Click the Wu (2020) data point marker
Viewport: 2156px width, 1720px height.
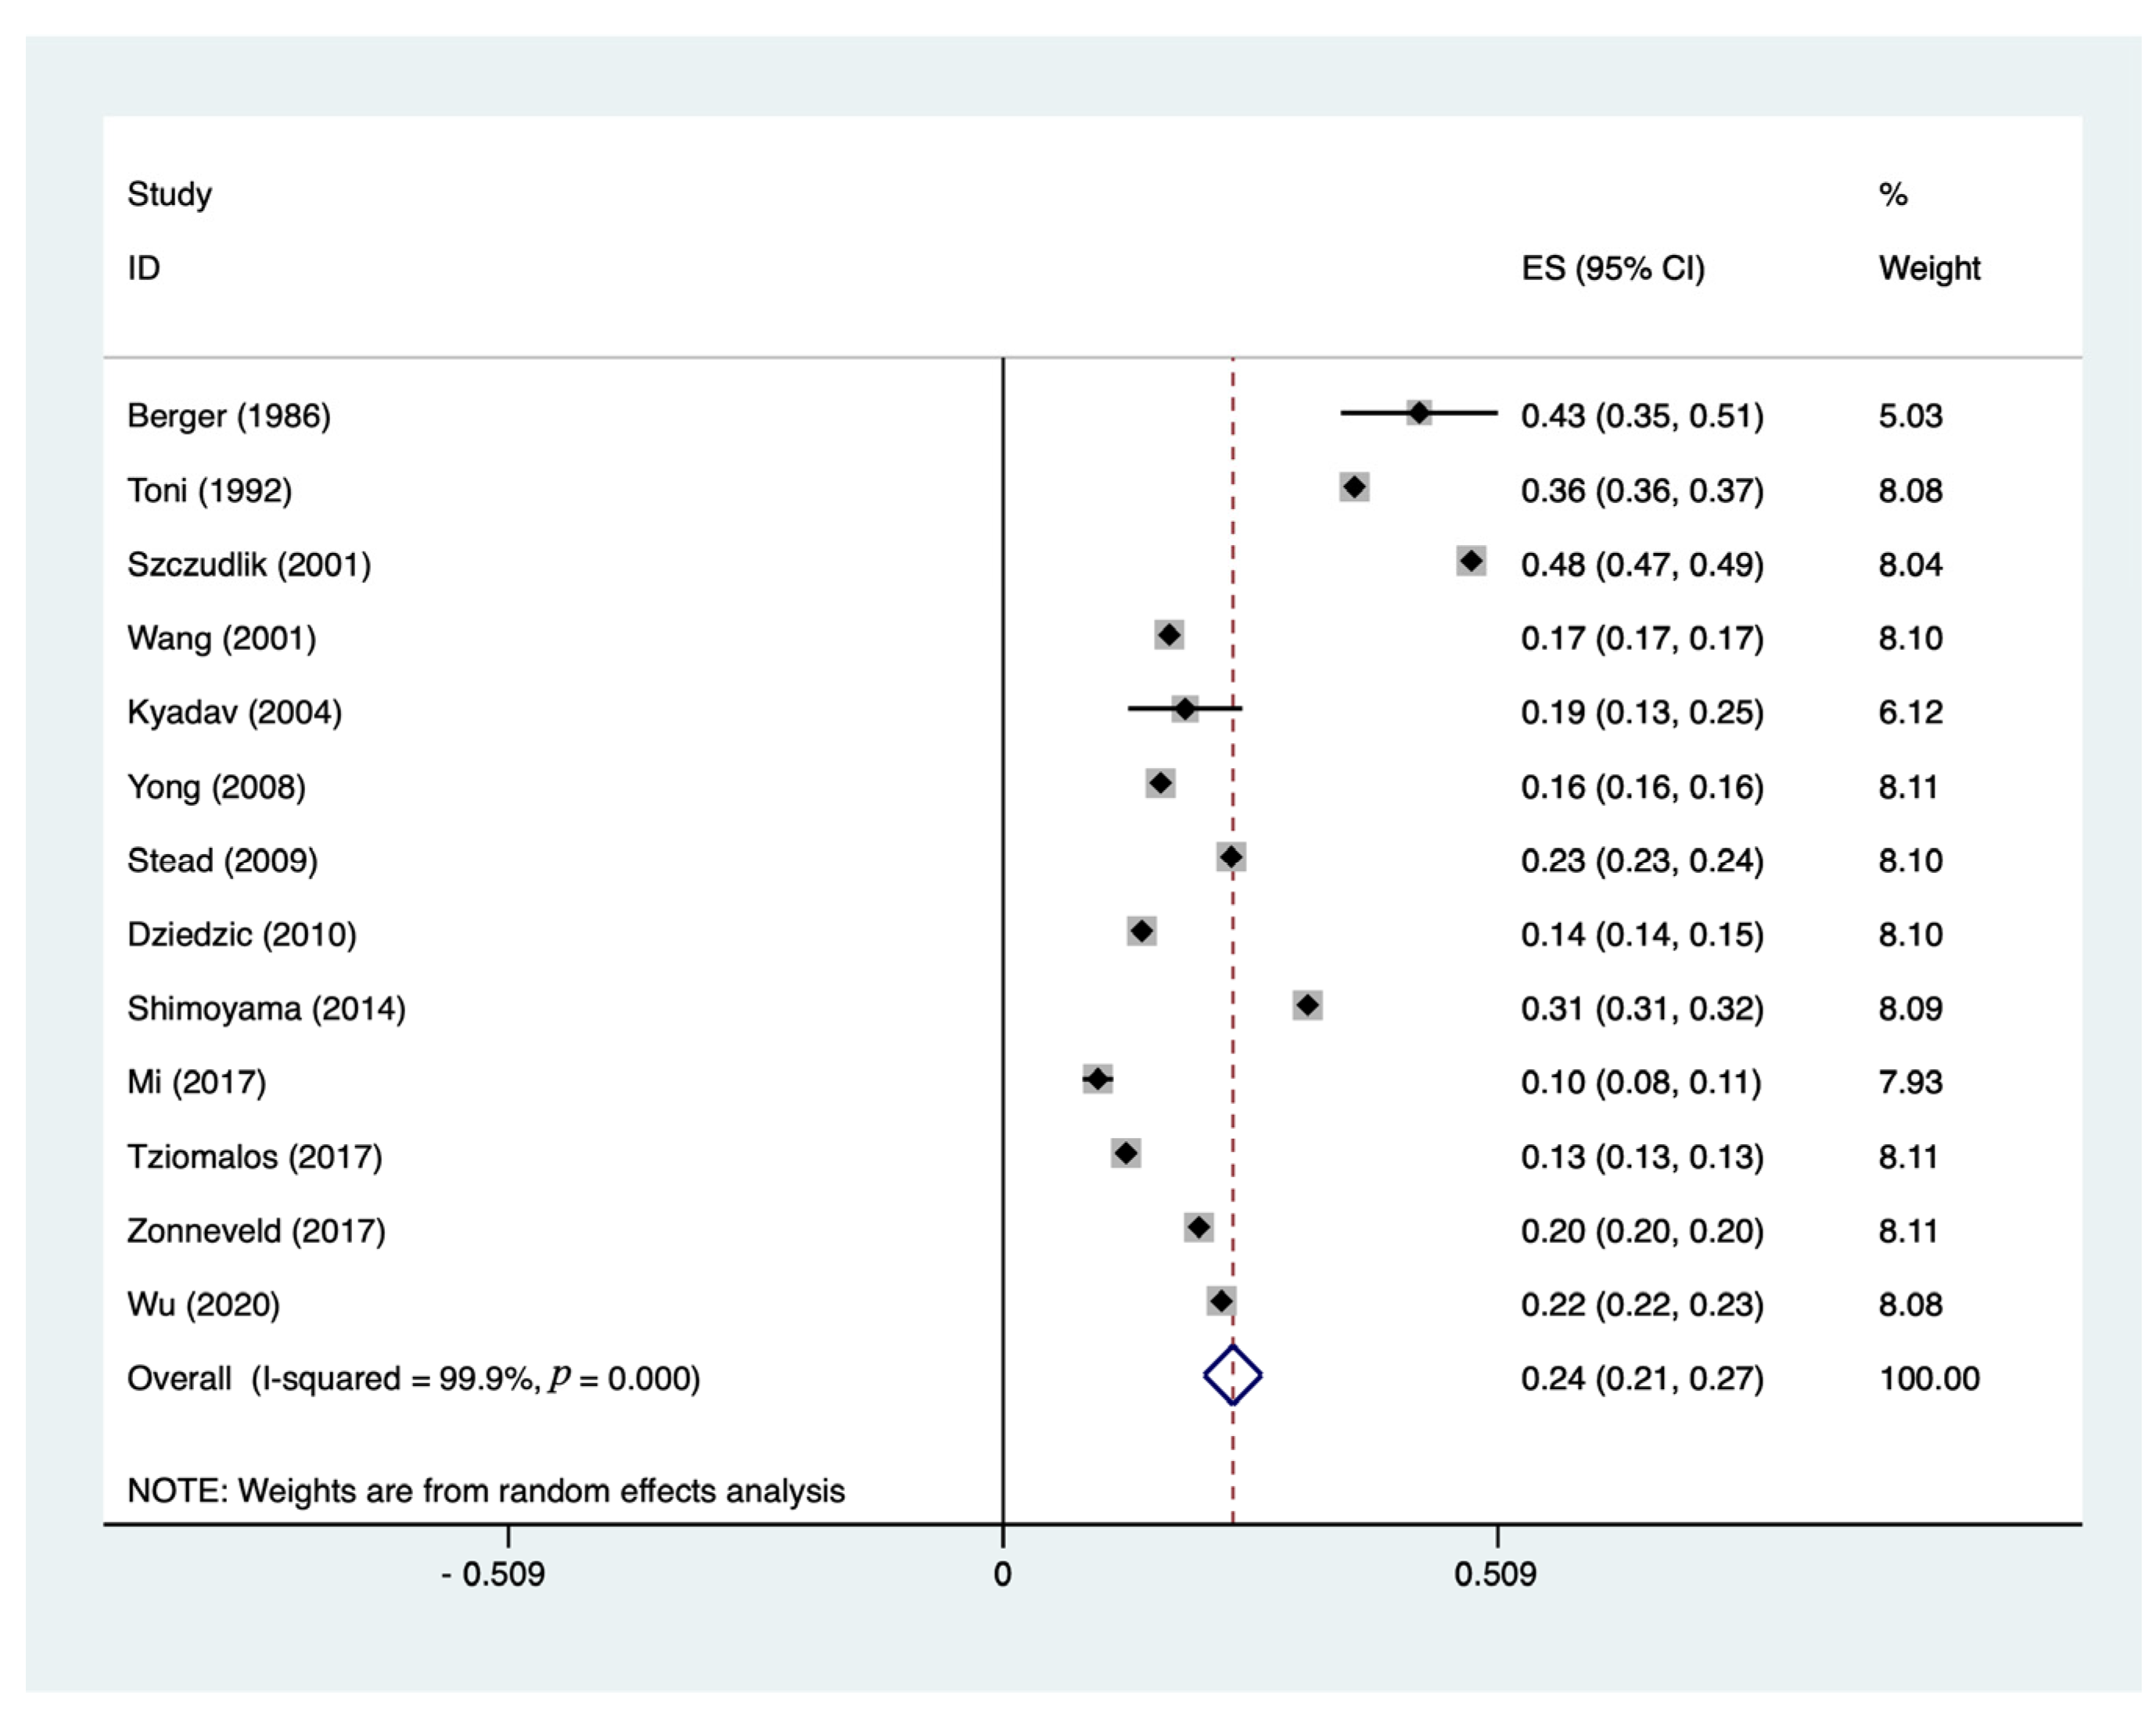coord(1221,1301)
